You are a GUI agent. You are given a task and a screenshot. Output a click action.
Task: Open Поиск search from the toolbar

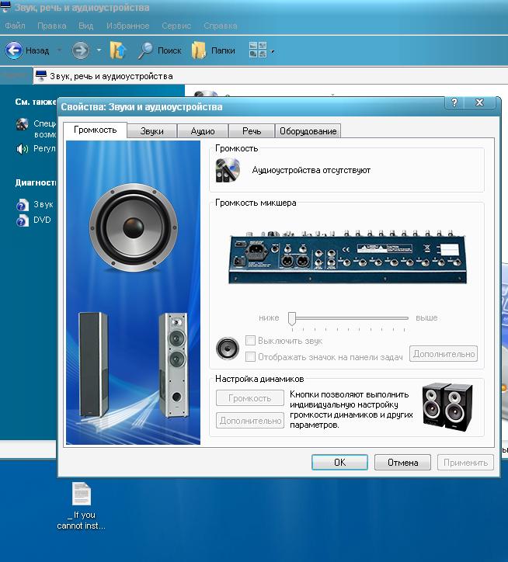coord(159,50)
